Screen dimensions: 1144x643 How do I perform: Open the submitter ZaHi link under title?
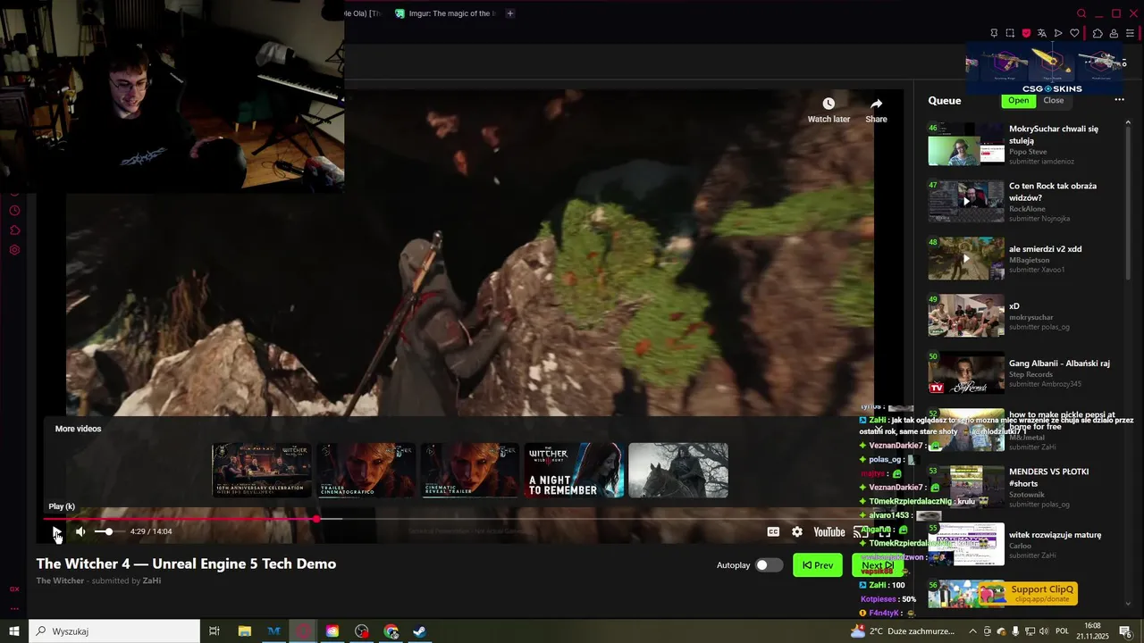(x=152, y=581)
